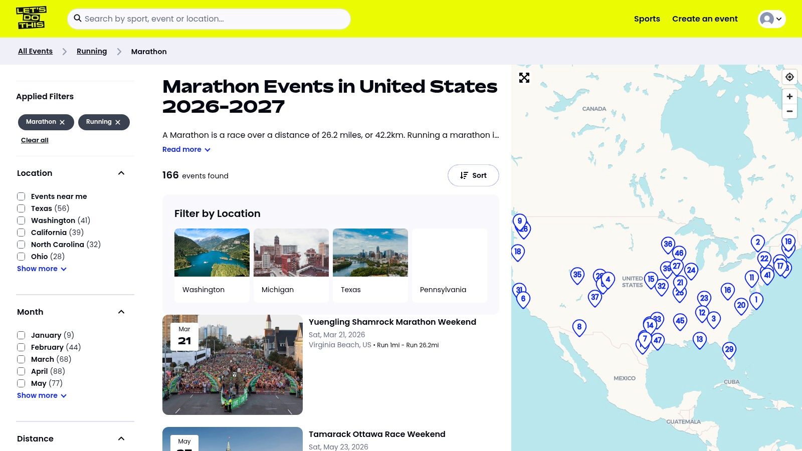The height and width of the screenshot is (451, 802).
Task: Select map marker number 35
Action: [577, 275]
